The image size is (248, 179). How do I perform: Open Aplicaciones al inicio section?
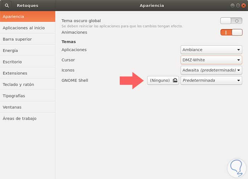tap(28, 28)
